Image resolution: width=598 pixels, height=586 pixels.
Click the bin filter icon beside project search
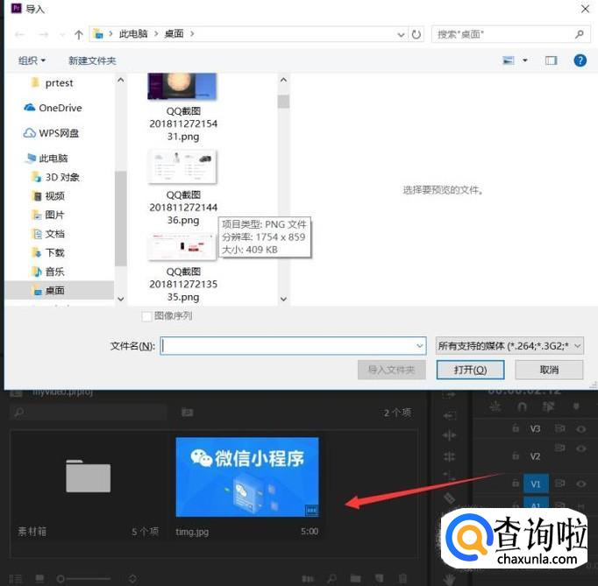188,413
